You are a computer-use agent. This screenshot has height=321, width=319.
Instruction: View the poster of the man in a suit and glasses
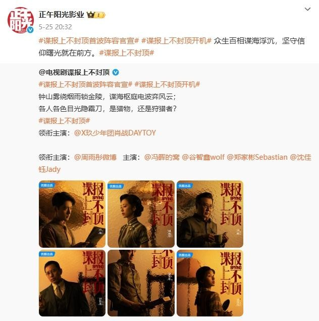(x=72, y=283)
